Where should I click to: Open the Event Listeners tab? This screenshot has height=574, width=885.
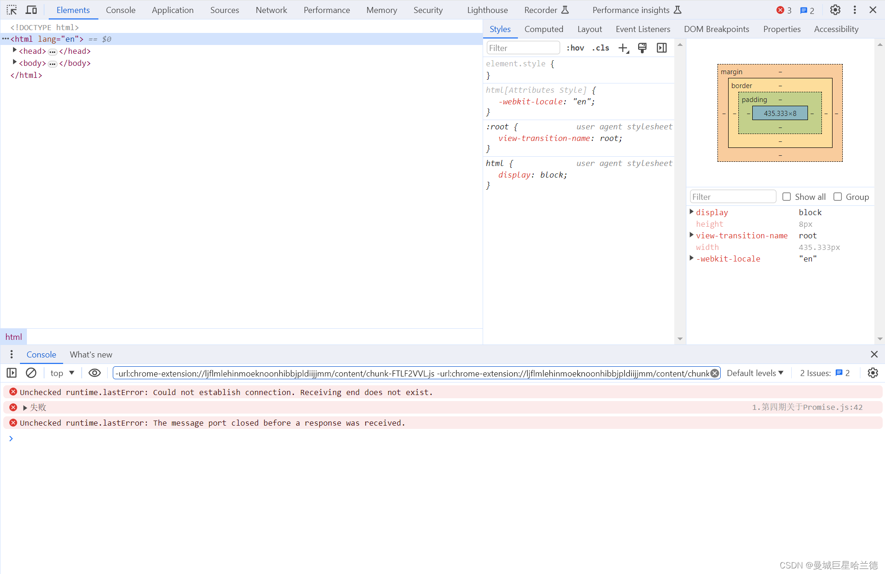pyautogui.click(x=643, y=29)
